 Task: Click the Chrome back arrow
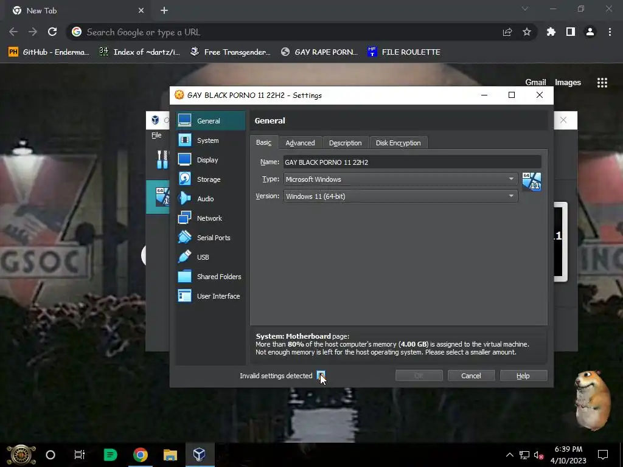click(x=13, y=32)
